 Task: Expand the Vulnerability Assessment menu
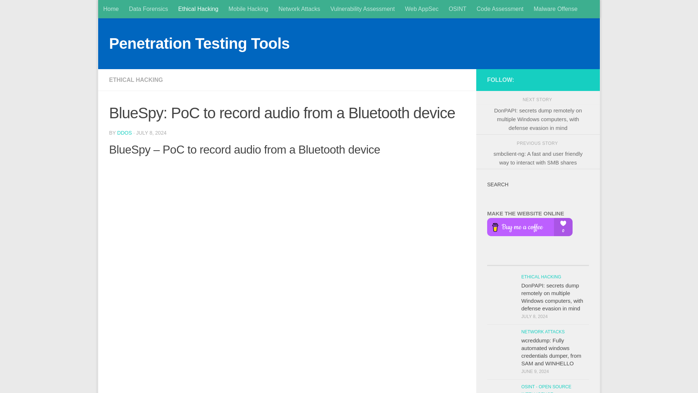[362, 9]
